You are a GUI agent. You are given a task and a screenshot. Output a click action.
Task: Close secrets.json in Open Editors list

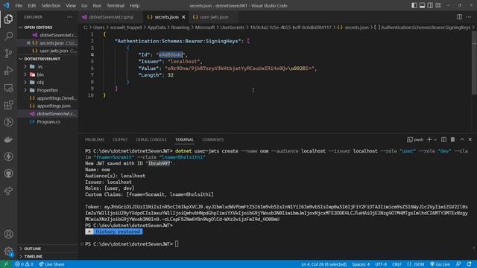pos(28,43)
